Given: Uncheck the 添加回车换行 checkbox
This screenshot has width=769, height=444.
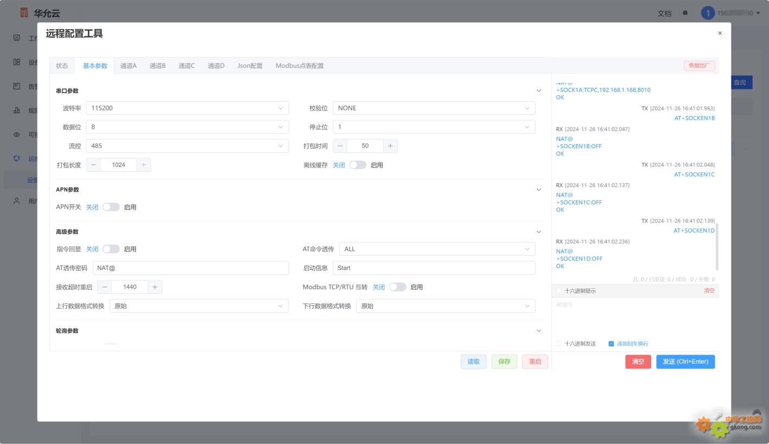Looking at the screenshot, I should [611, 344].
